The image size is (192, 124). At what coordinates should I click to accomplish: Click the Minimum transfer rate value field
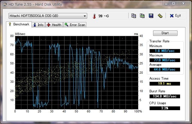point(165,51)
